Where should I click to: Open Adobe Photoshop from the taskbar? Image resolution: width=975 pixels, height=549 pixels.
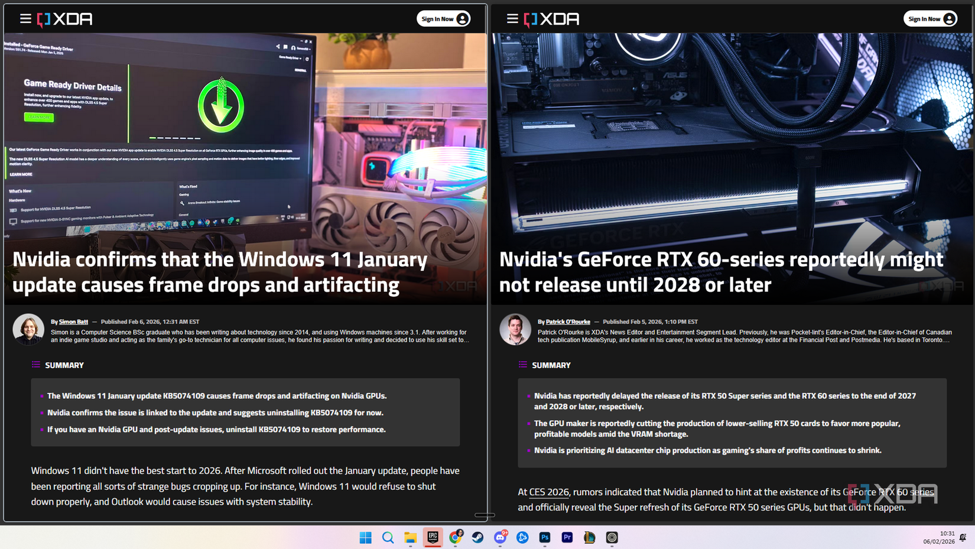(x=545, y=537)
